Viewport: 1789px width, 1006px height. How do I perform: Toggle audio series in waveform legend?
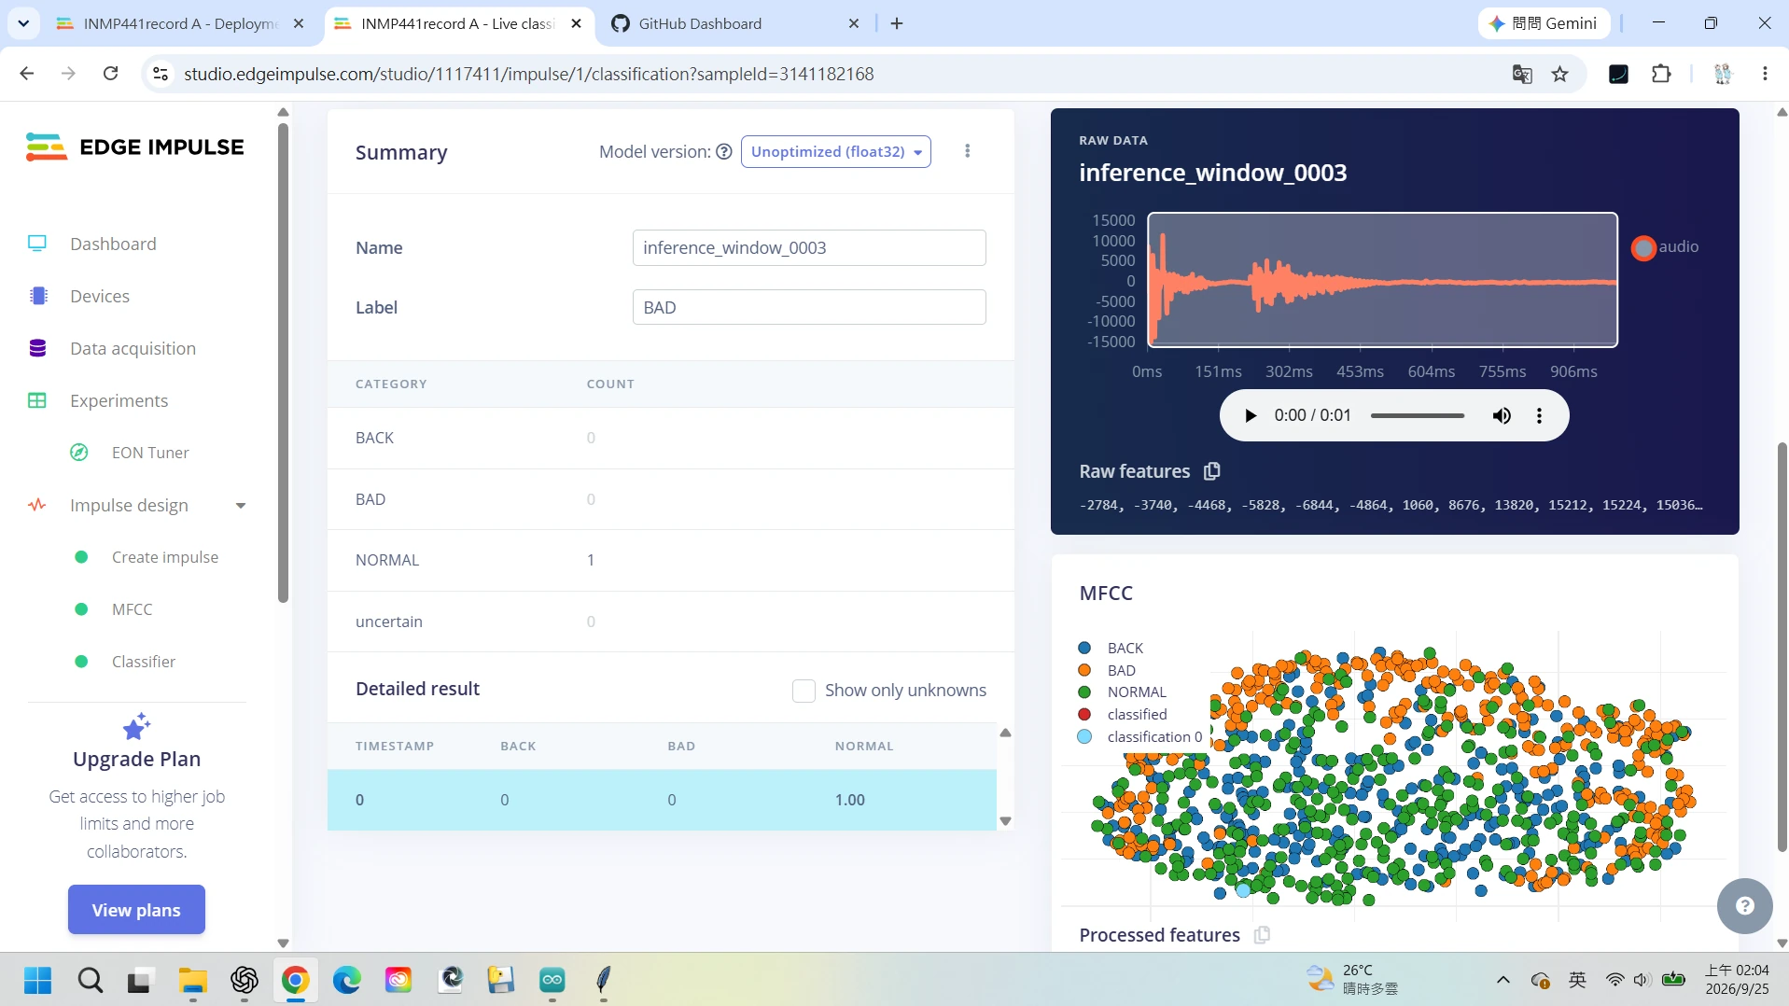[x=1665, y=247]
